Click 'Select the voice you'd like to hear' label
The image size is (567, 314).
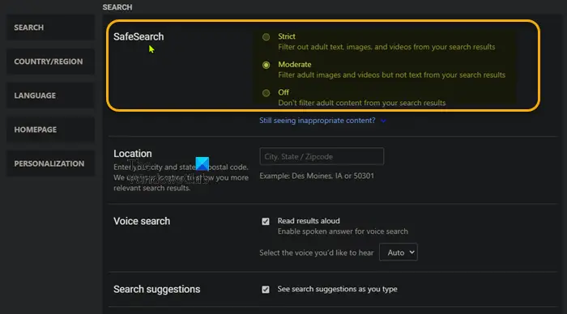[317, 252]
